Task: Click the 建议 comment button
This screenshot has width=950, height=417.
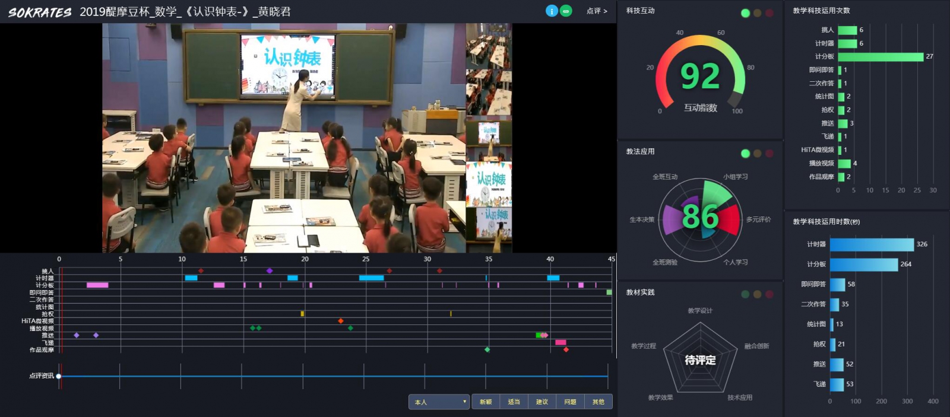Action: pos(542,402)
